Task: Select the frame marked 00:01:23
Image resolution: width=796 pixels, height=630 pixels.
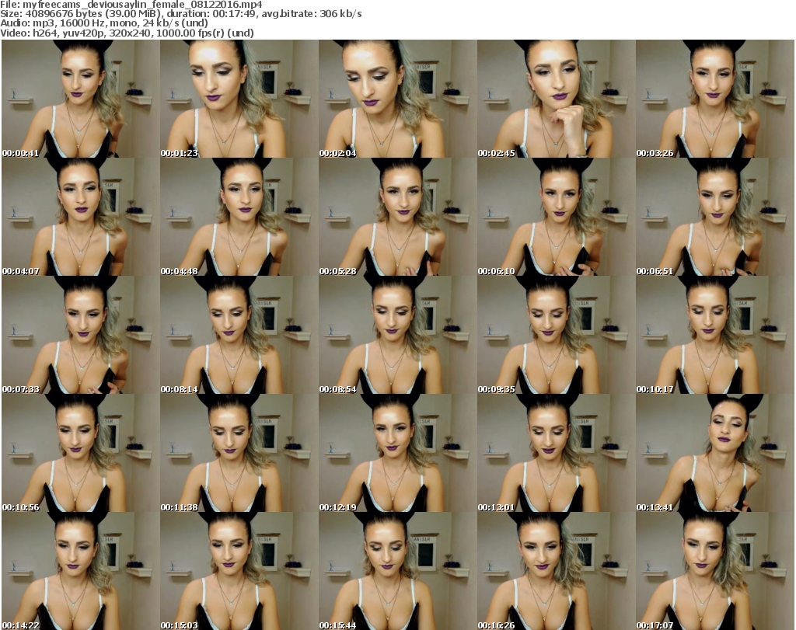Action: pyautogui.click(x=239, y=99)
